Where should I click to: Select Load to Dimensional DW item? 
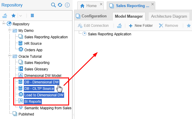point(44,95)
